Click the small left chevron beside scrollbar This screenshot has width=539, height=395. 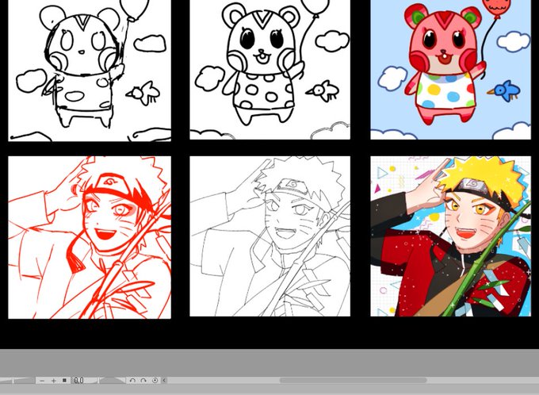(x=164, y=380)
